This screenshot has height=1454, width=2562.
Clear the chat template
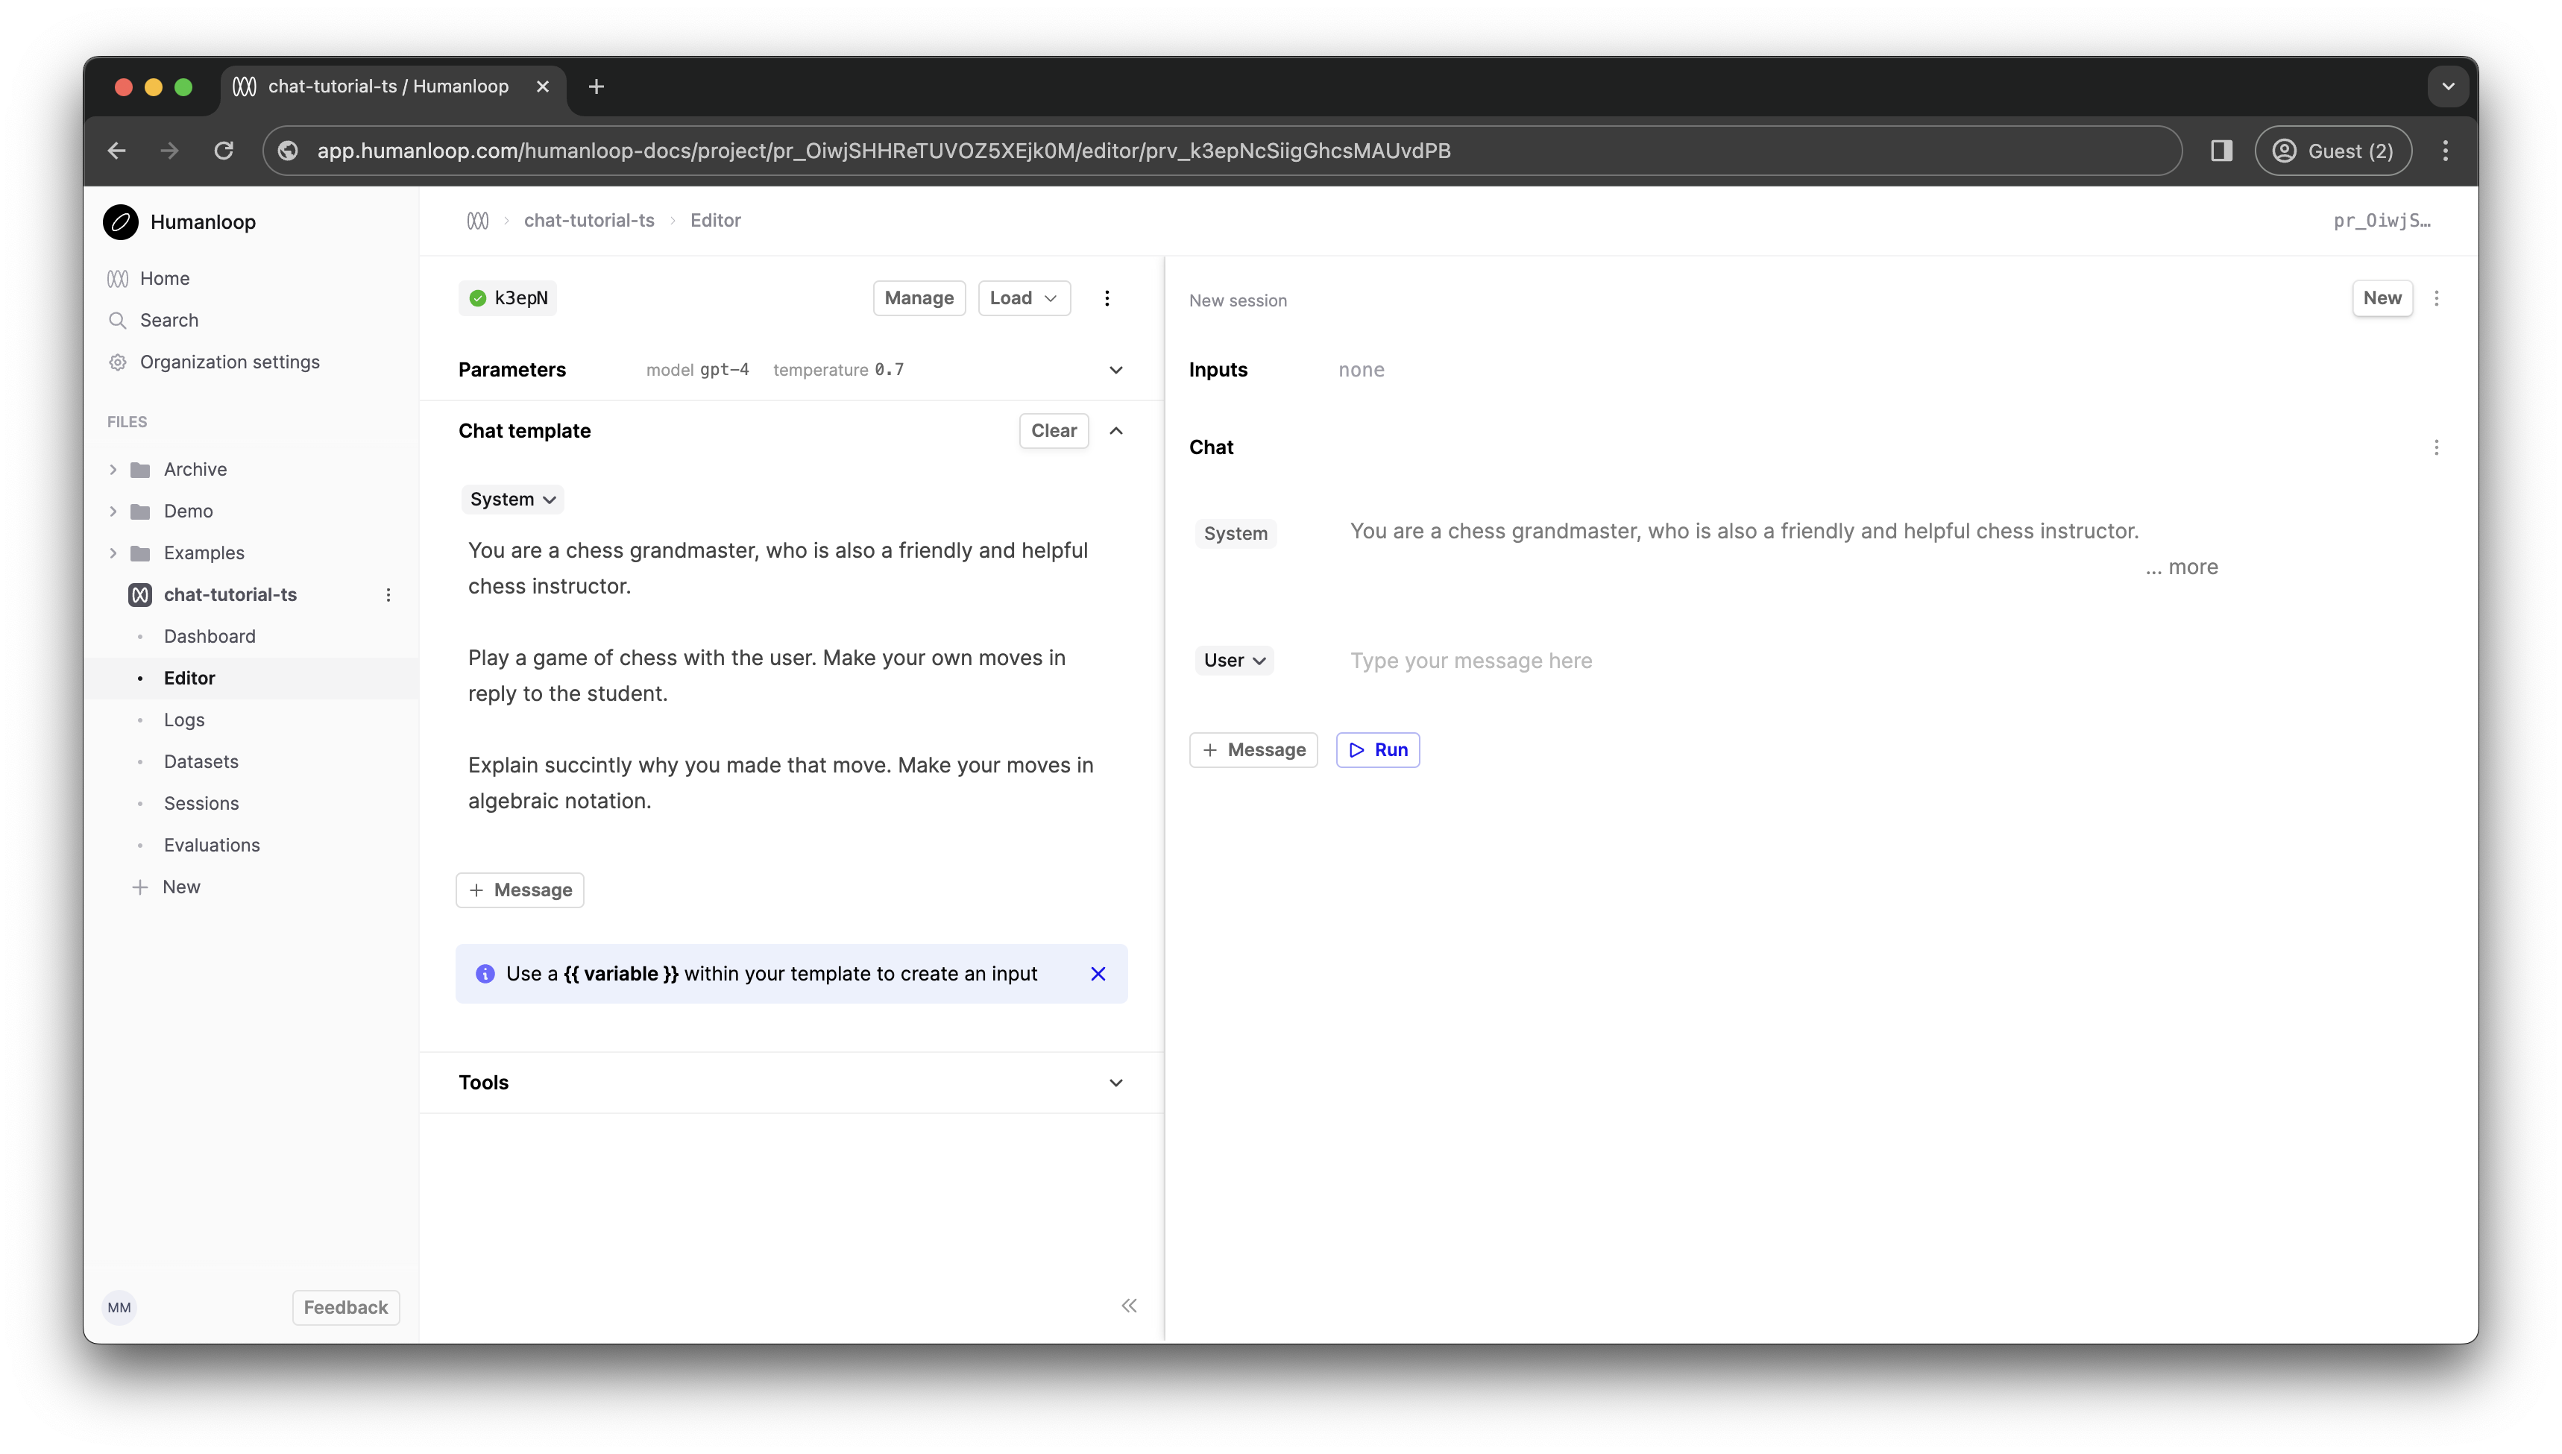coord(1054,432)
